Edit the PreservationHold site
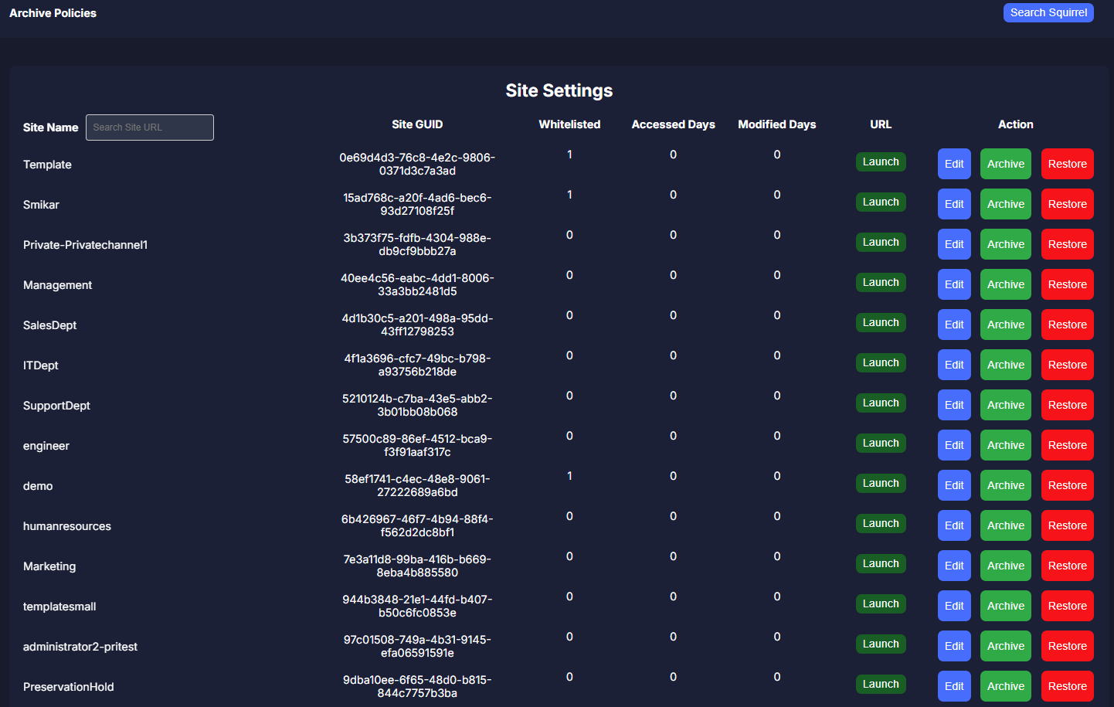This screenshot has width=1114, height=707. click(x=953, y=686)
